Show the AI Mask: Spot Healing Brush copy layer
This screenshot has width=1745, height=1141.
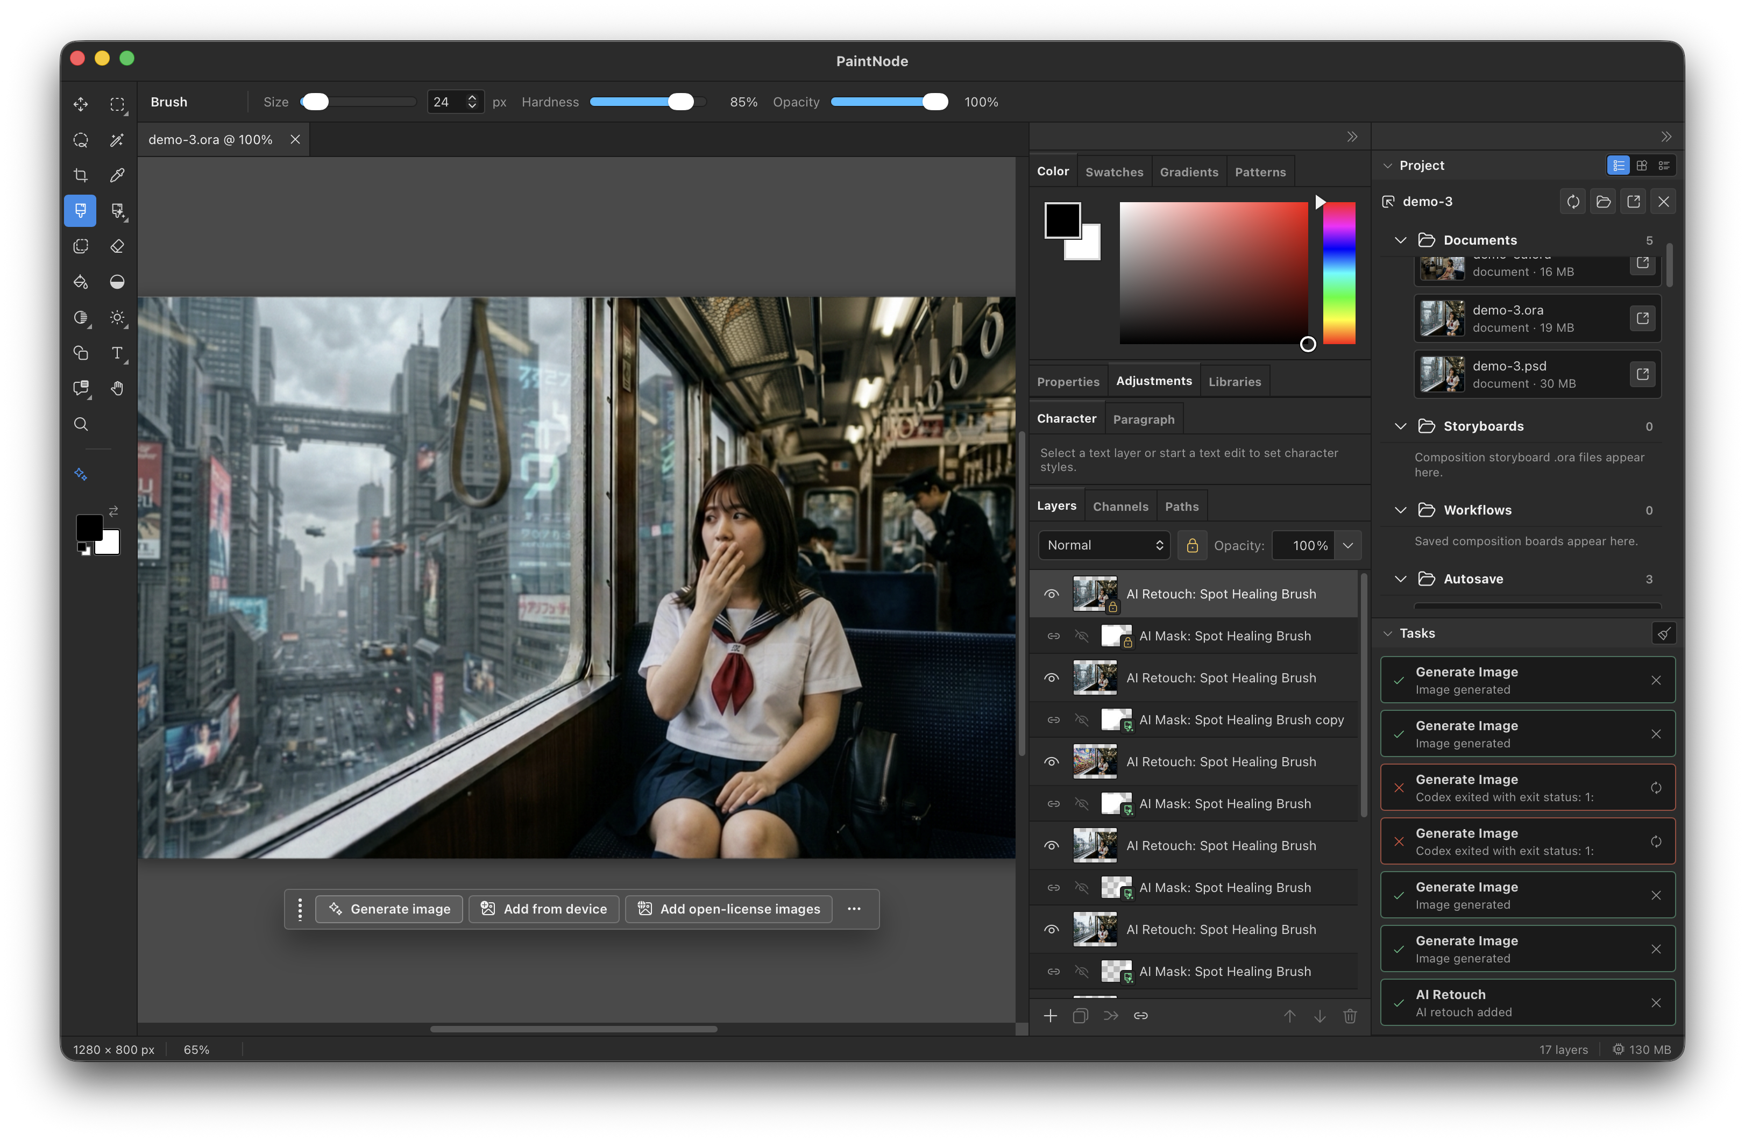click(x=1082, y=721)
